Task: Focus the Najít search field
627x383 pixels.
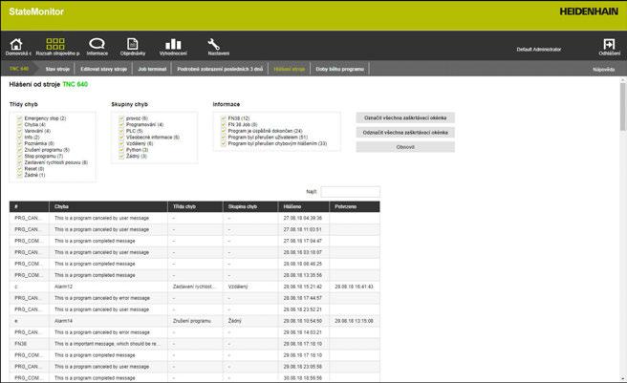Action: click(x=350, y=192)
